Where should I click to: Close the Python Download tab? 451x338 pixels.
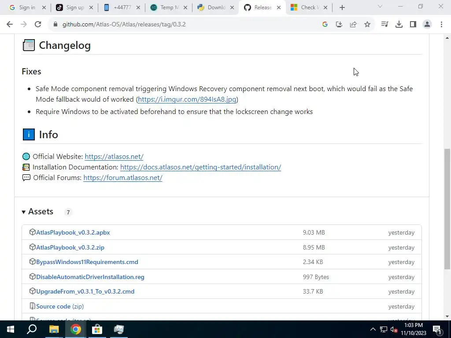point(232,8)
